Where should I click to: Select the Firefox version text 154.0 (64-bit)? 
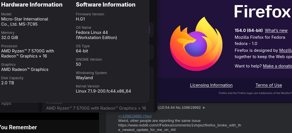click(x=249, y=30)
